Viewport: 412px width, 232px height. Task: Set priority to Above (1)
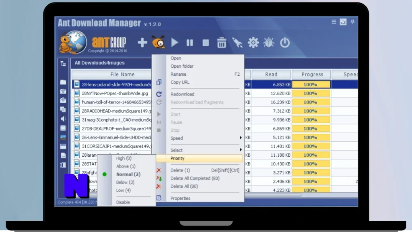[126, 166]
